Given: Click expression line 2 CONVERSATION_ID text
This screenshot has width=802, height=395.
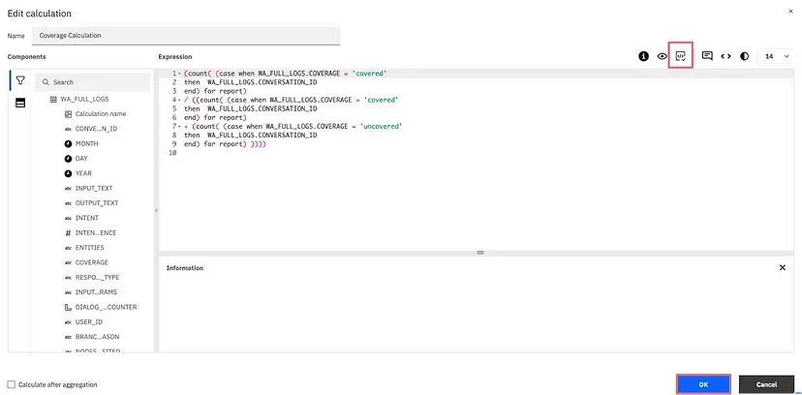Looking at the screenshot, I should 289,82.
